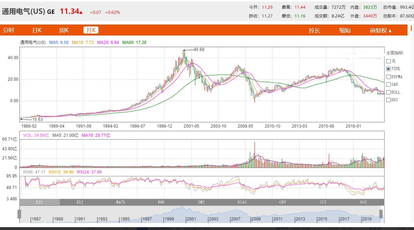The width and height of the screenshot is (414, 230).
Task: Click the 2001-05 date on chart axis
Action: pos(191,126)
